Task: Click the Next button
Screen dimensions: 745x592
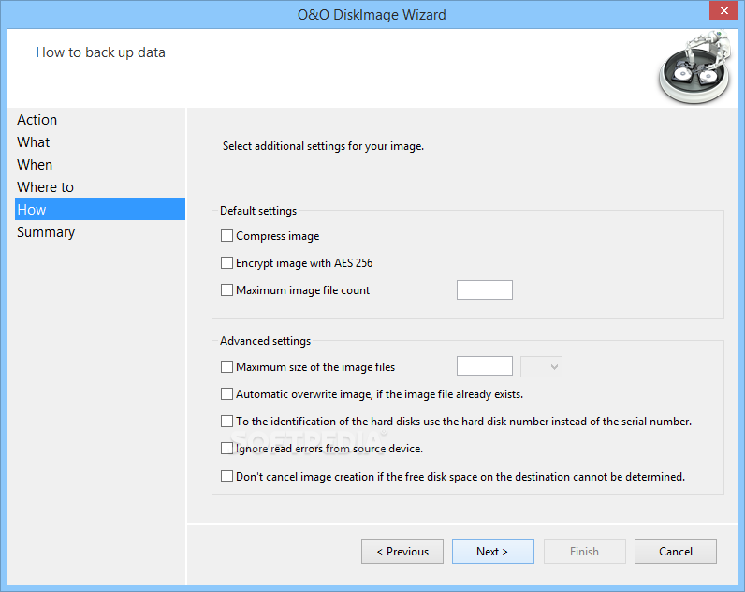Action: click(x=493, y=552)
